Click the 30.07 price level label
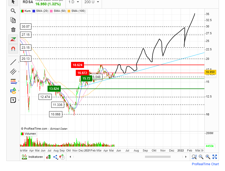225x171 pixels. coord(26,27)
